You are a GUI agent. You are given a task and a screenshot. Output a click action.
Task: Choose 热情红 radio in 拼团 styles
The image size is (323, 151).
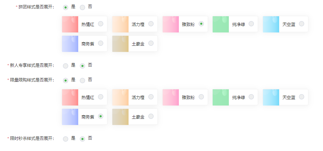(101, 24)
